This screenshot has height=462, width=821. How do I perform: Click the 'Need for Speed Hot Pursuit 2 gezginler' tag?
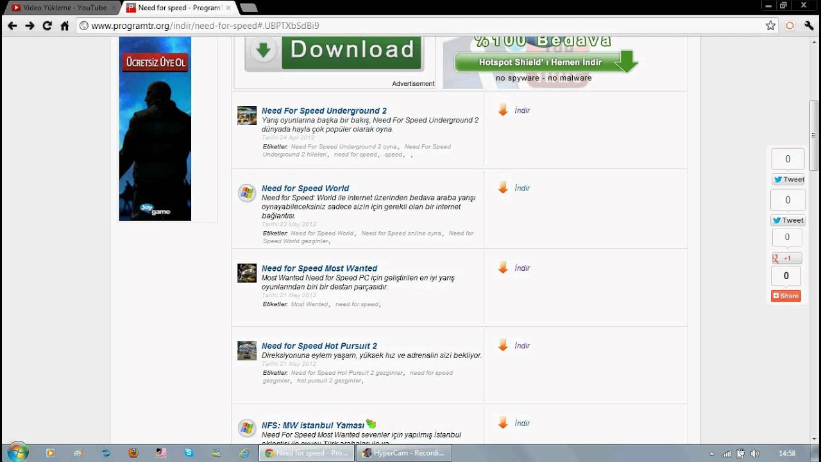tap(347, 373)
